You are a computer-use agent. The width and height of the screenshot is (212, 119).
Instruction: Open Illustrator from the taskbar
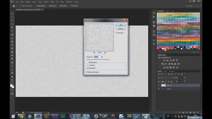click(46, 116)
